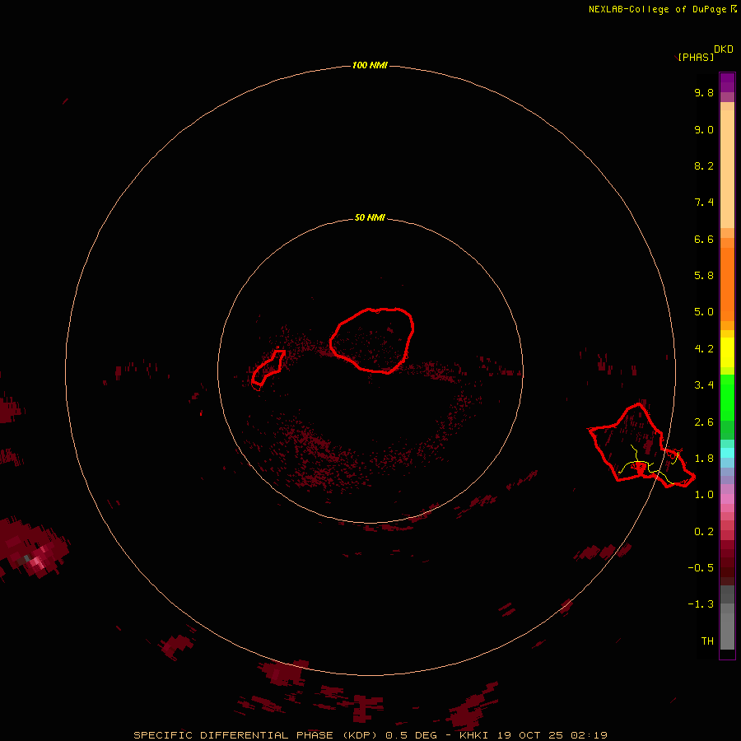The height and width of the screenshot is (741, 741).
Task: Click the 3.4 color scale value
Action: (x=704, y=385)
